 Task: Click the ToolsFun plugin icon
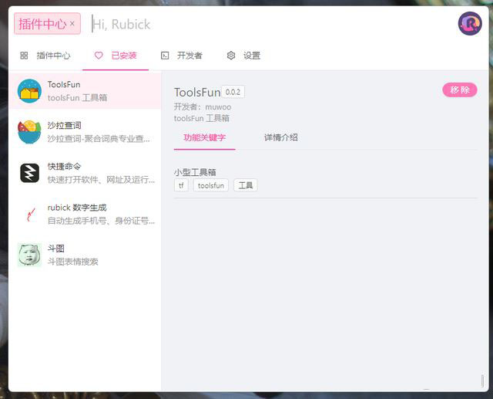29,91
